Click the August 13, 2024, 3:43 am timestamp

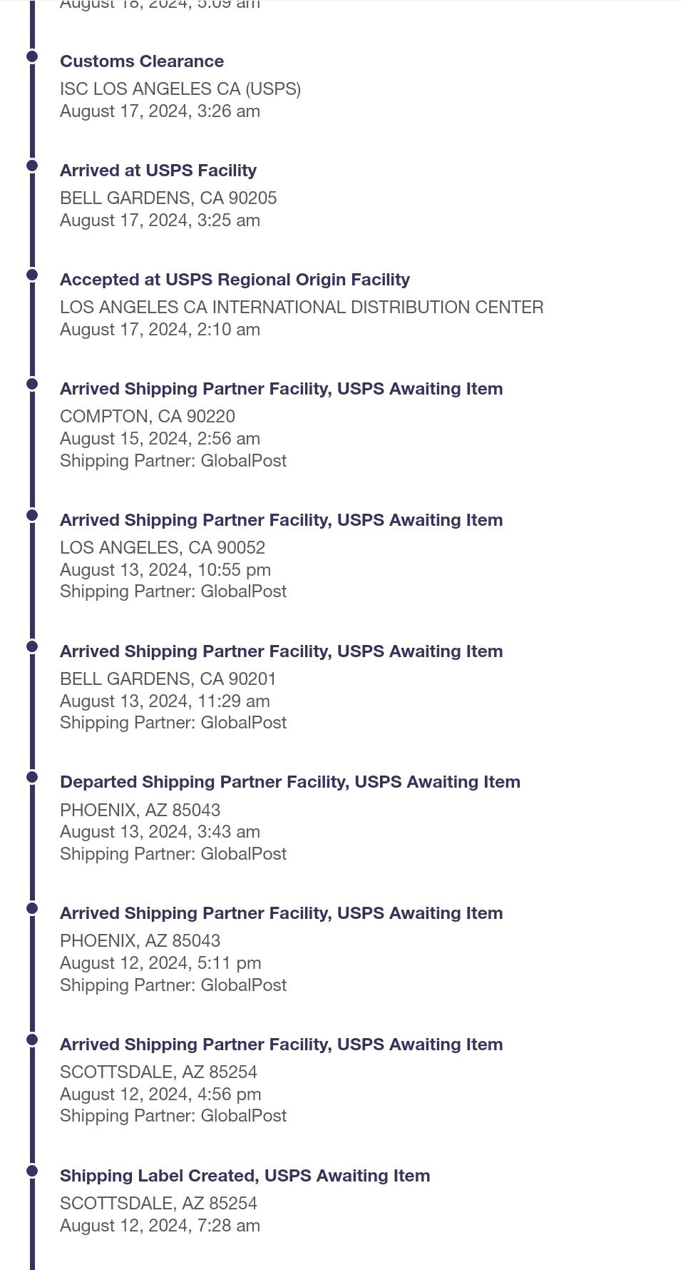pyautogui.click(x=160, y=832)
